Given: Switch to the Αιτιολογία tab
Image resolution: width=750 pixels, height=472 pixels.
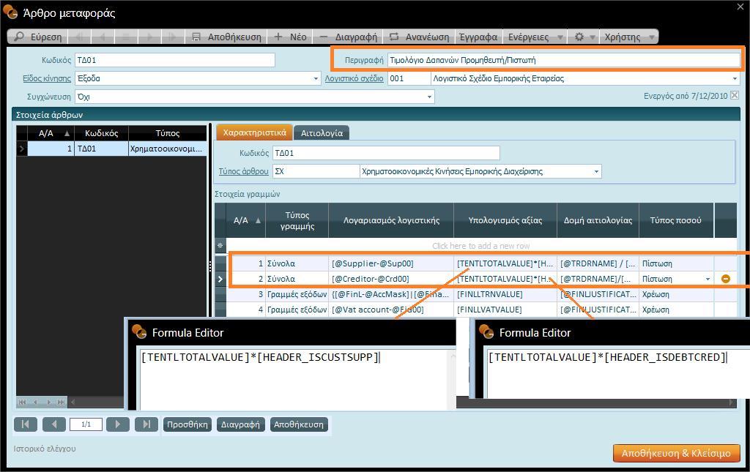Looking at the screenshot, I should (322, 133).
